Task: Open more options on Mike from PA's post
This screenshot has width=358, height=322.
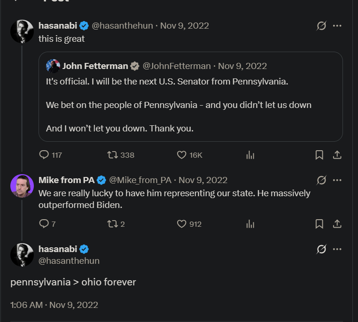Action: 337,180
